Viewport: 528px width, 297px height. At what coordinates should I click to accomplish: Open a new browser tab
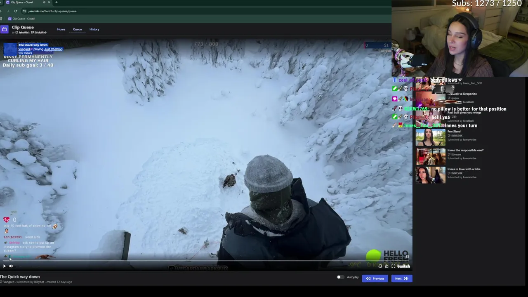[x=57, y=2]
